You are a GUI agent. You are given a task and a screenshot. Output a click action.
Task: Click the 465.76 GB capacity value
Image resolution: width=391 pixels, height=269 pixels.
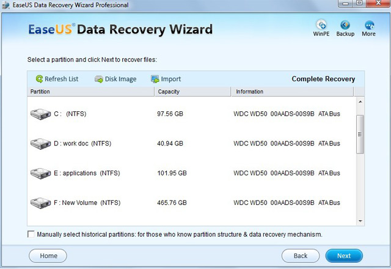point(172,203)
